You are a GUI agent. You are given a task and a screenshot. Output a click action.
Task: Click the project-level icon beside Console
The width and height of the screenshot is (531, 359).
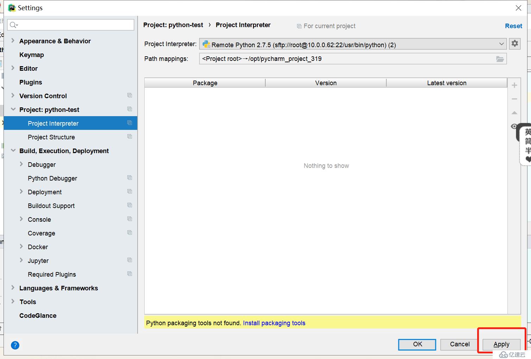(129, 219)
